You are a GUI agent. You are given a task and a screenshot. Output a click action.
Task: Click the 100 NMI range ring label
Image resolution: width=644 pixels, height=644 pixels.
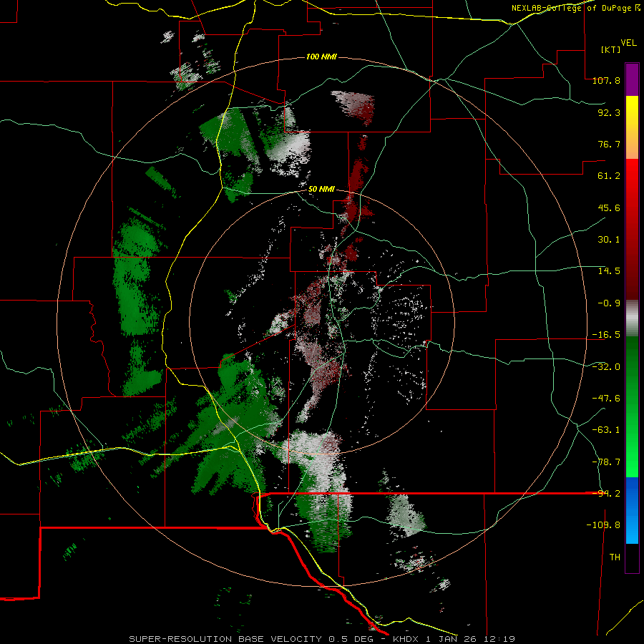coord(321,57)
